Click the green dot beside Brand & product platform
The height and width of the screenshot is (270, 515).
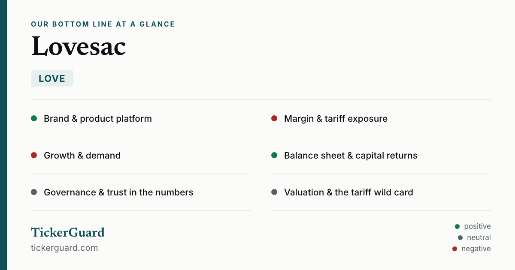(x=34, y=118)
